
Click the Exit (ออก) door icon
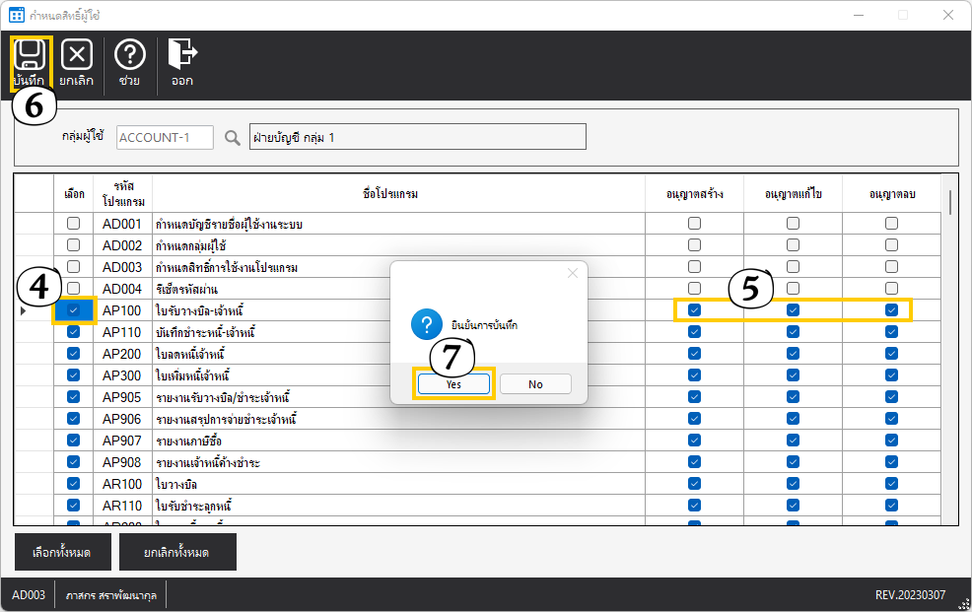click(181, 53)
